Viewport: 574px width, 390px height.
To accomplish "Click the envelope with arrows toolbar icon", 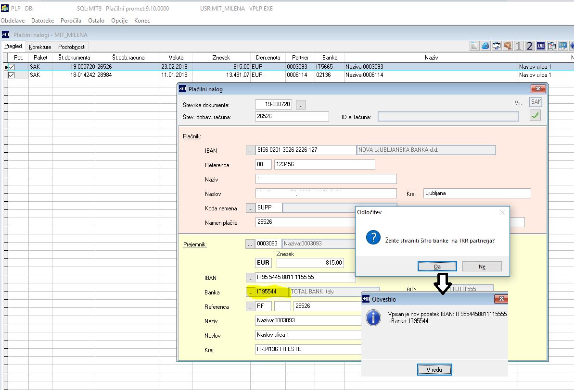I will (496, 46).
